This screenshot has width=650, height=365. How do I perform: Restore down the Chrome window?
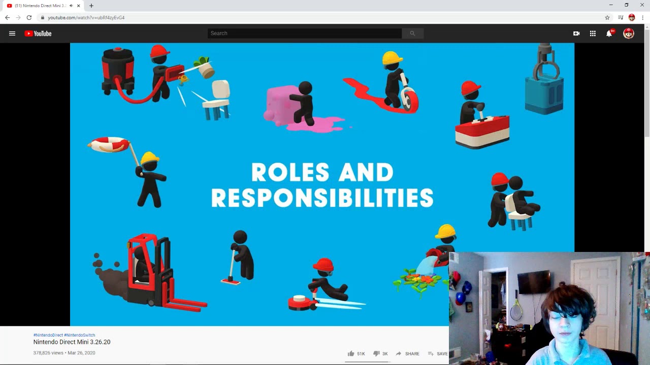pos(627,5)
